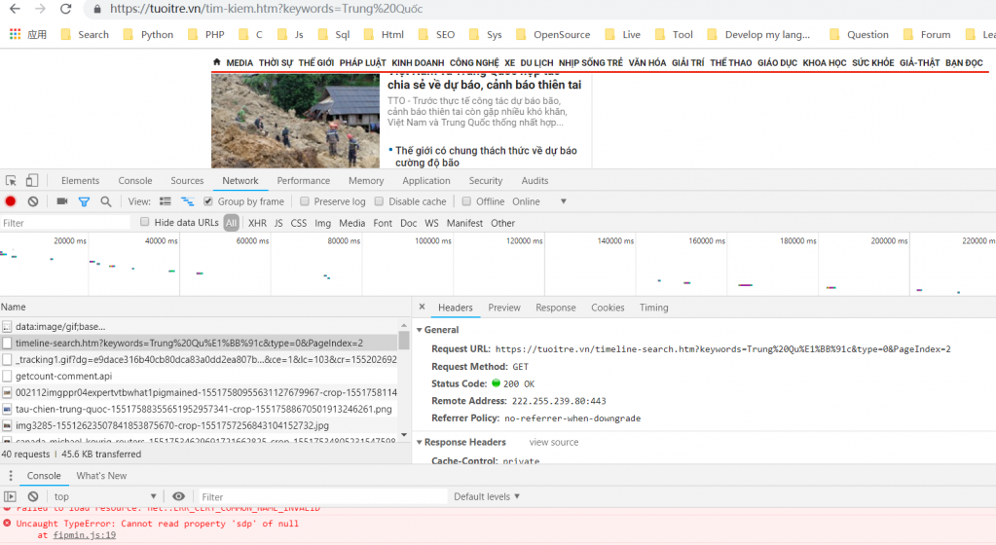Viewport: 996px width, 545px height.
Task: Clear the network log
Action: click(x=32, y=201)
